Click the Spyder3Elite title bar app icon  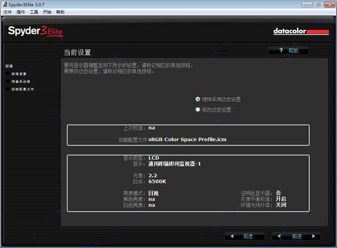(x=4, y=4)
